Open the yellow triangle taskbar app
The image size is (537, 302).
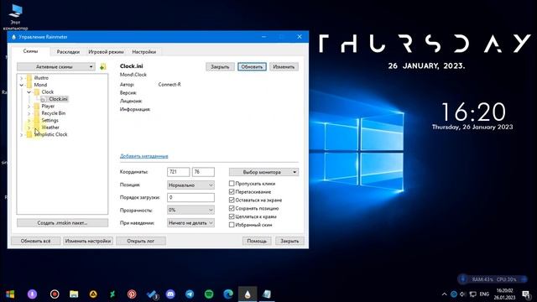(93, 294)
